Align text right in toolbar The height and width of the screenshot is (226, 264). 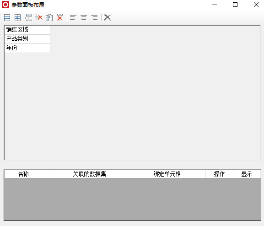coord(94,17)
